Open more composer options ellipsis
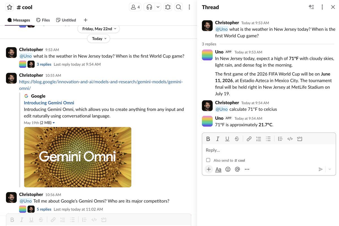This screenshot has height=226, width=339. point(247,169)
